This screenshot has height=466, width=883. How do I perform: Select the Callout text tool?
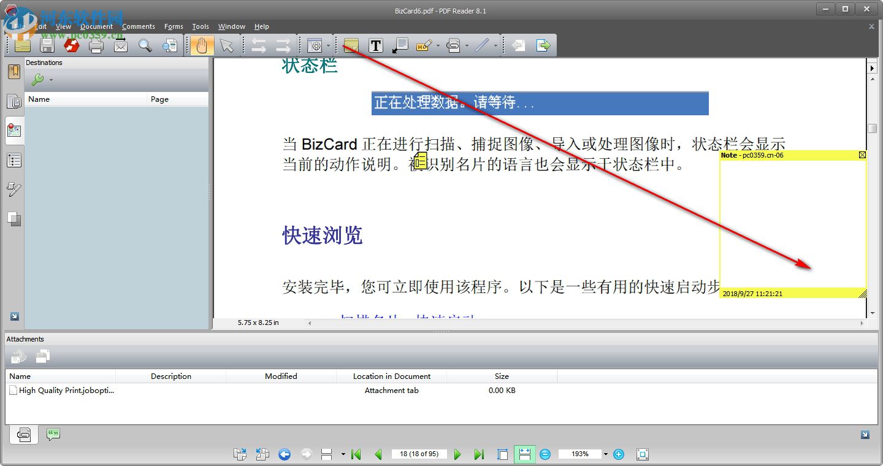[x=400, y=45]
